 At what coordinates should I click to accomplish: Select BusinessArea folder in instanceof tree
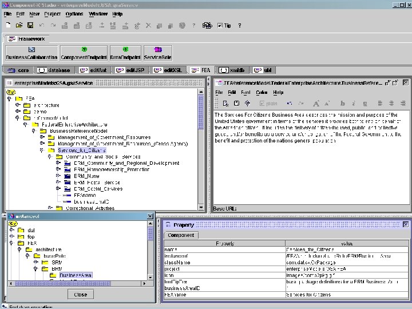pos(76,275)
